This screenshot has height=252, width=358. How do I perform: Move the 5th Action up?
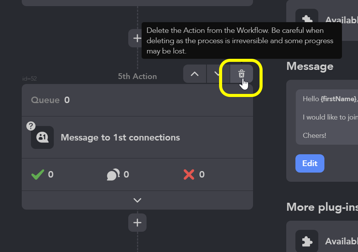pos(195,74)
